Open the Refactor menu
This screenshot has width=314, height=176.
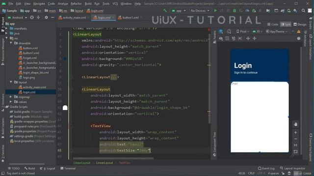coord(76,3)
